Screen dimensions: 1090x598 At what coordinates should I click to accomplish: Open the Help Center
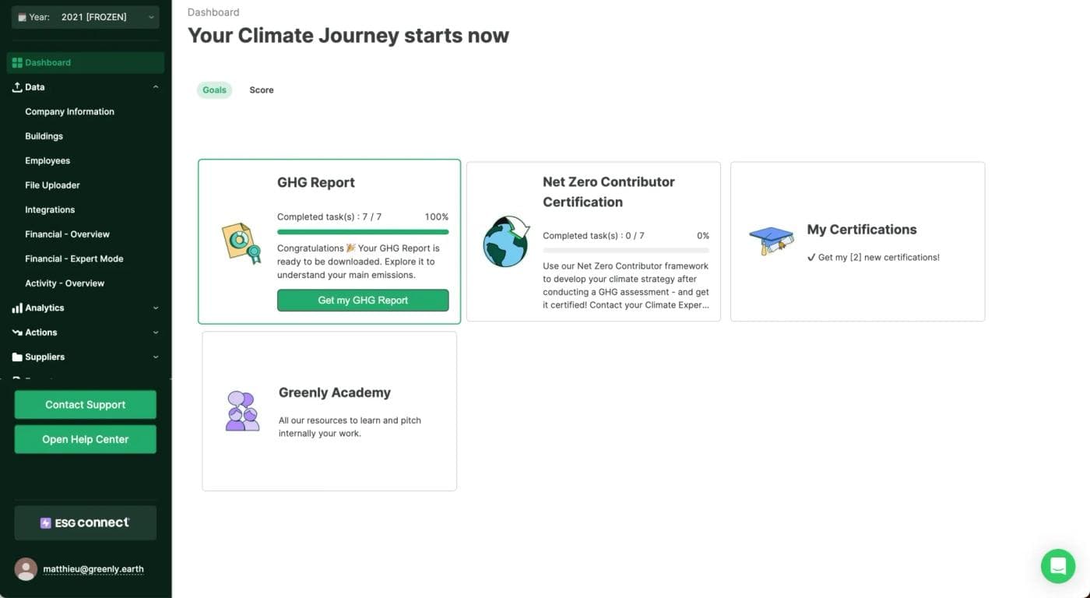click(x=85, y=438)
